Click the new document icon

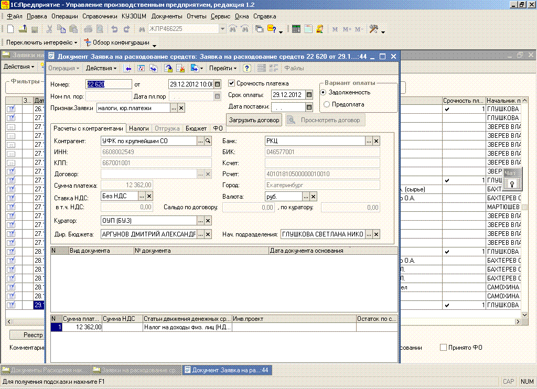click(x=10, y=29)
